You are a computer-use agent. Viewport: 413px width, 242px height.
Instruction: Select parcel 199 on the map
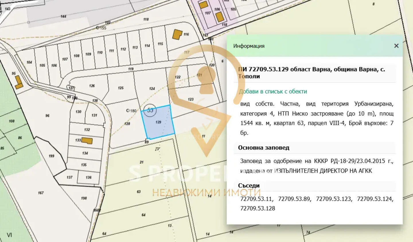(51, 156)
